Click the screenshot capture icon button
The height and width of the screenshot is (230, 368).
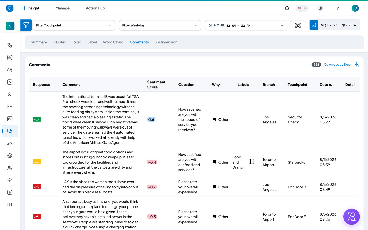(x=298, y=25)
